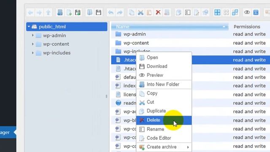Select wp-content folder row in file list
Screen dimensions: 270x152
coord(190,43)
